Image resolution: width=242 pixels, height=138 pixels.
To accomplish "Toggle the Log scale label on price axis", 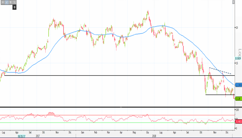I will 238,51.
